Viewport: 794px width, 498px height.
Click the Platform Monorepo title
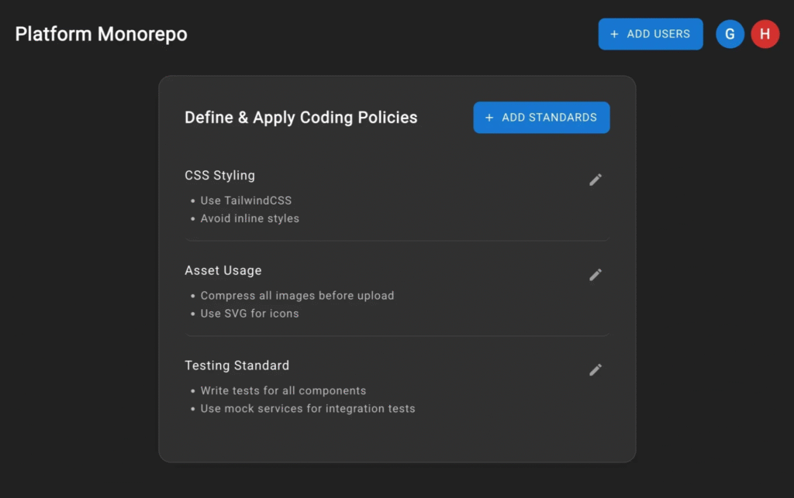click(x=101, y=34)
